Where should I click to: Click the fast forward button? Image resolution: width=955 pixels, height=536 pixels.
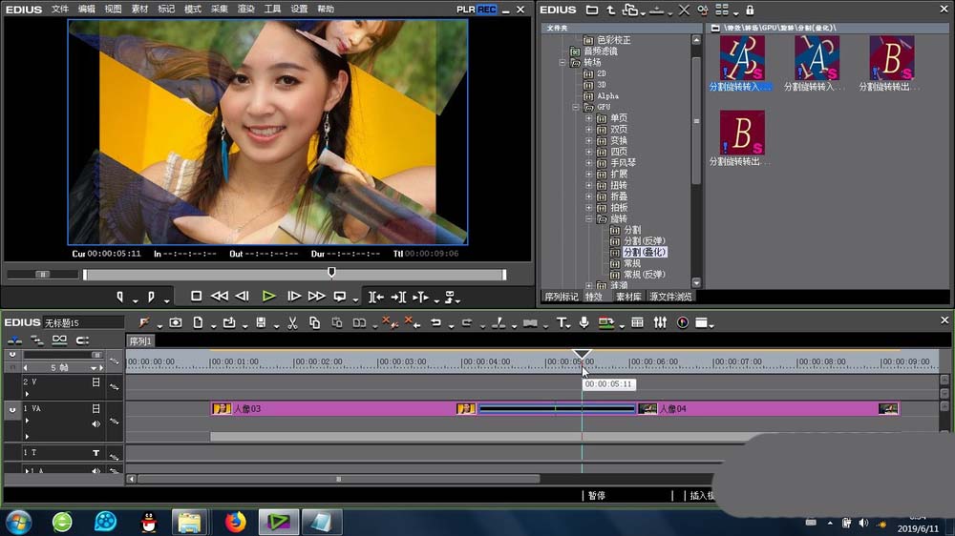316,297
